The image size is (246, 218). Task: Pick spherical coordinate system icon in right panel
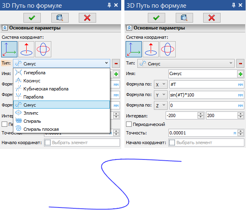168,49
